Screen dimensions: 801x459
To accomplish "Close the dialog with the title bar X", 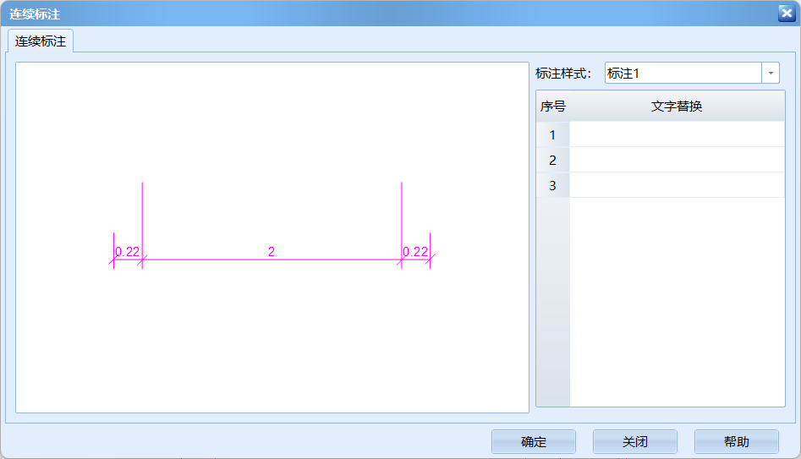I will tap(785, 13).
